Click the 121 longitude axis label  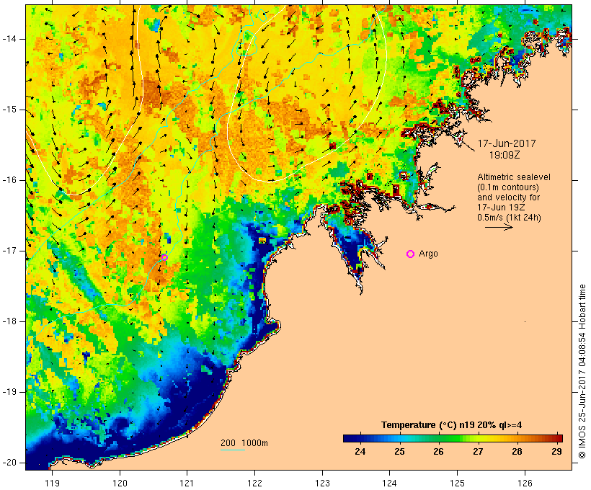pos(187,483)
